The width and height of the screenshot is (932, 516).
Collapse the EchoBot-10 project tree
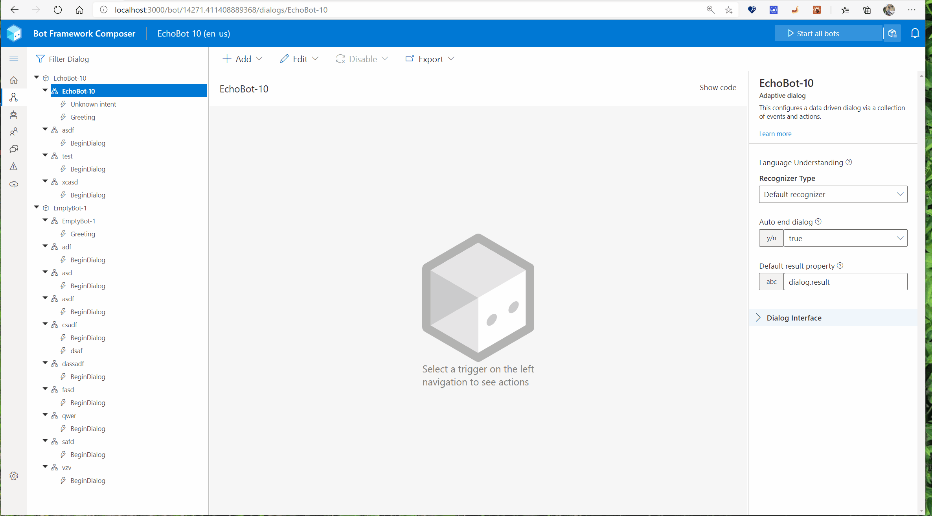pos(37,77)
